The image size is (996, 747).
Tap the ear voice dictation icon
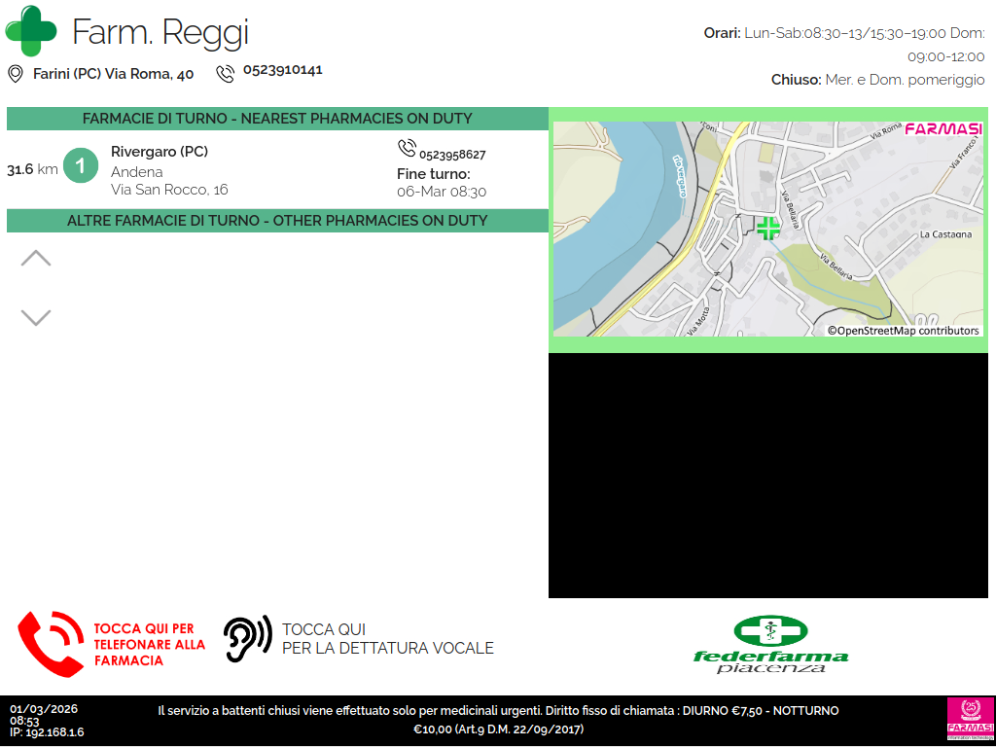coord(247,639)
